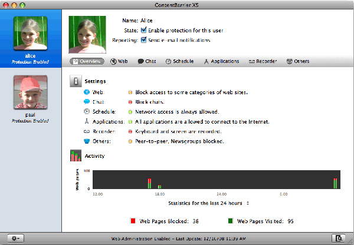Click the 'Web Pages Blocked: 38' label
This screenshot has width=354, height=245.
[169, 221]
